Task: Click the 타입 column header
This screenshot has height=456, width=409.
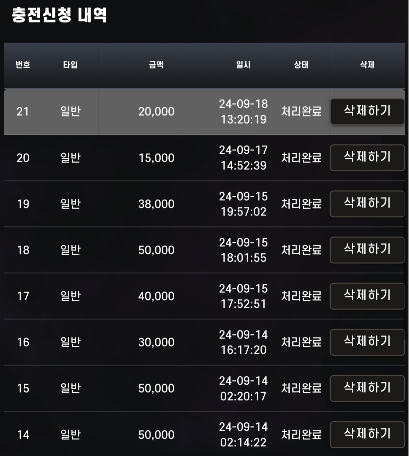Action: 70,65
